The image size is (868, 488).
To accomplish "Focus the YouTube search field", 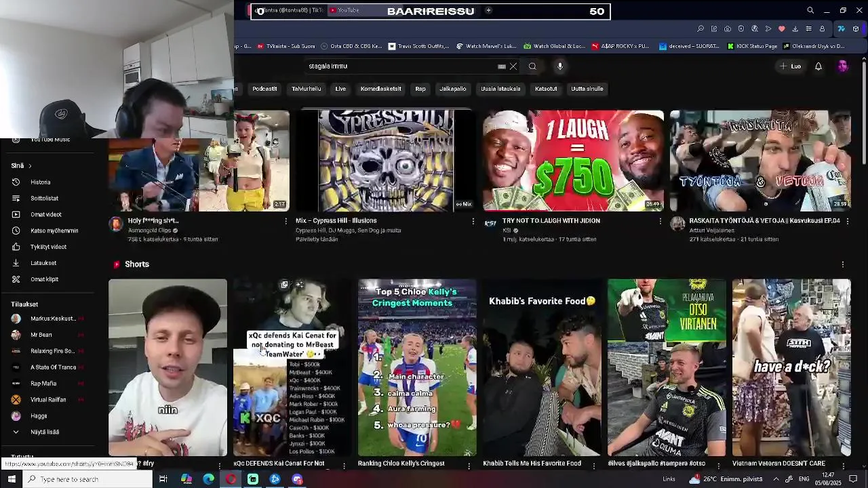I will [400, 66].
